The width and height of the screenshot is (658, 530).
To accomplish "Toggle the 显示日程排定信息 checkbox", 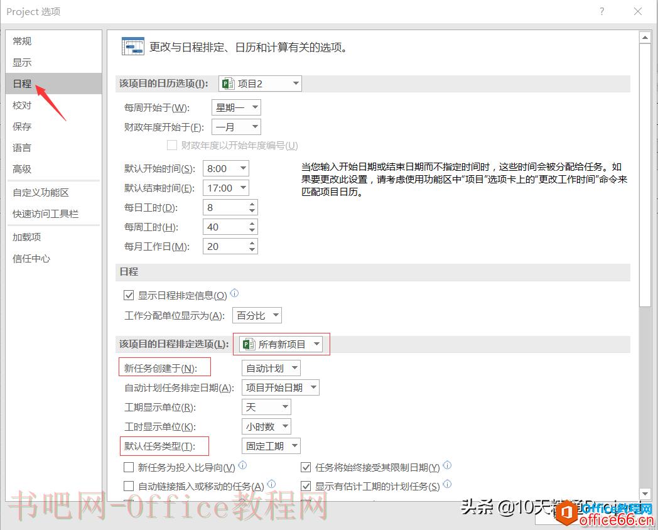I will [x=129, y=295].
